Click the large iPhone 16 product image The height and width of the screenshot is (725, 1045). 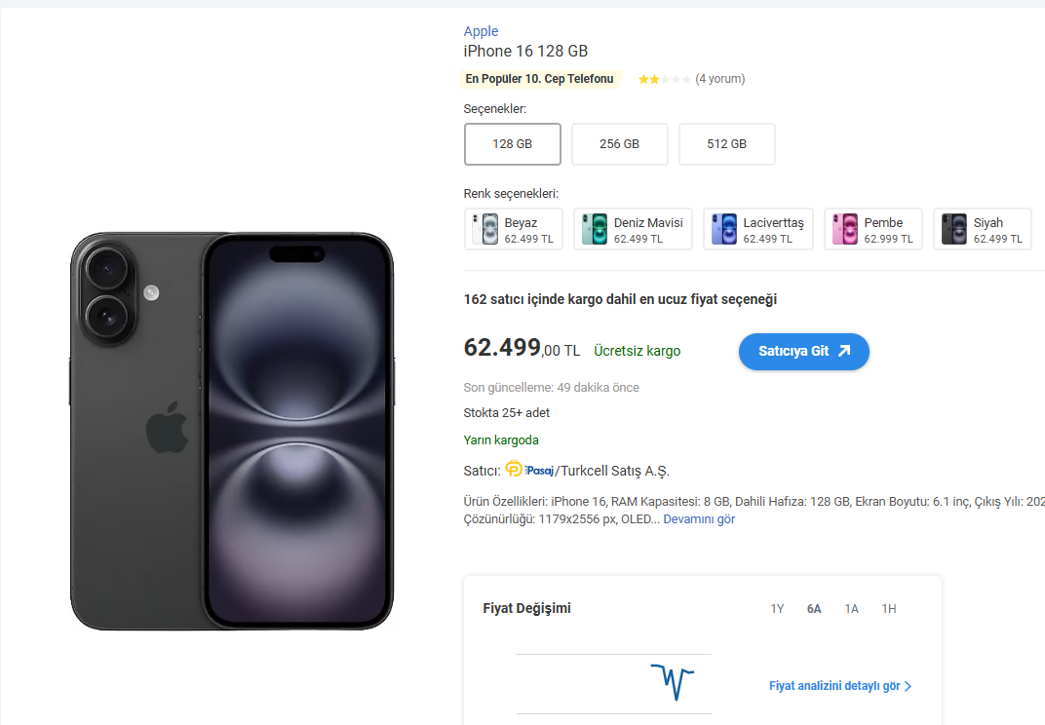coord(232,430)
